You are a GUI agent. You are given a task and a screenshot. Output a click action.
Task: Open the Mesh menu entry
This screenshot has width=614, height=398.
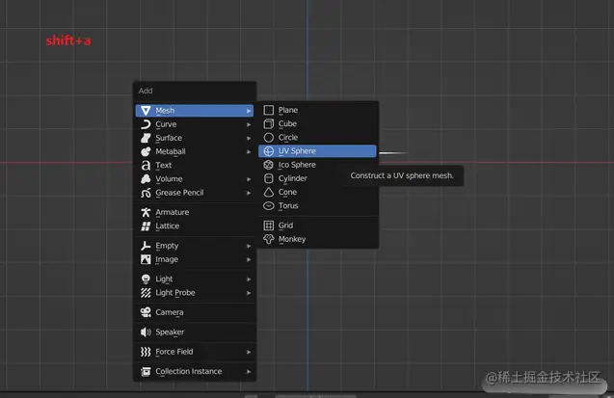195,111
